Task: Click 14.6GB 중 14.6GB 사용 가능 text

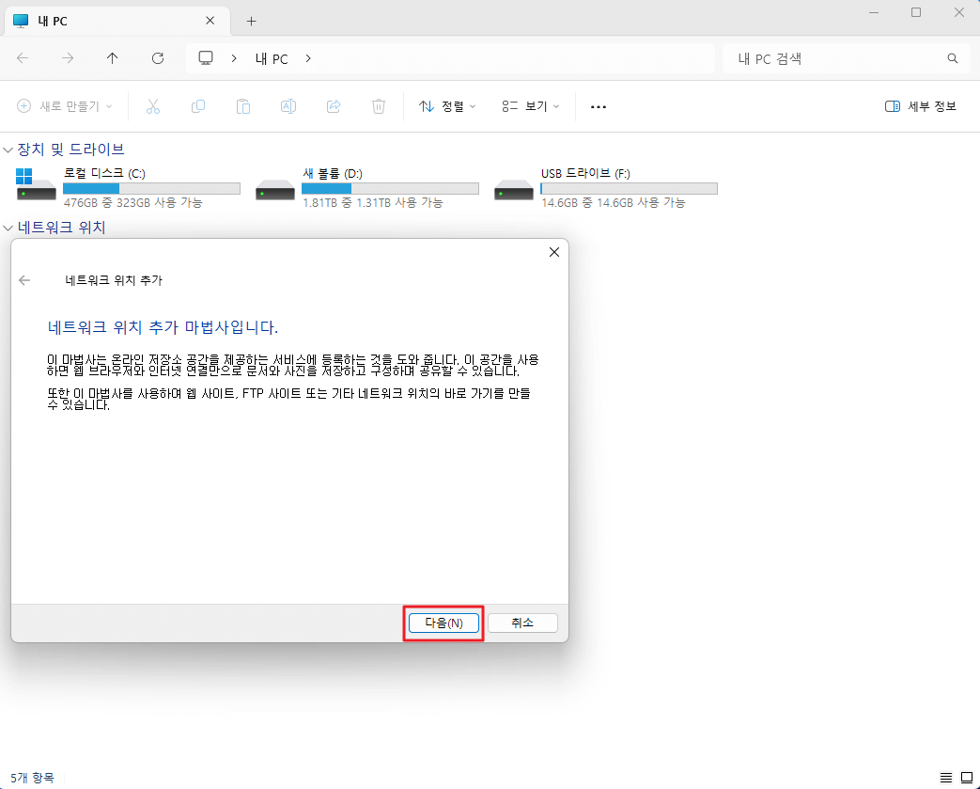Action: point(614,203)
